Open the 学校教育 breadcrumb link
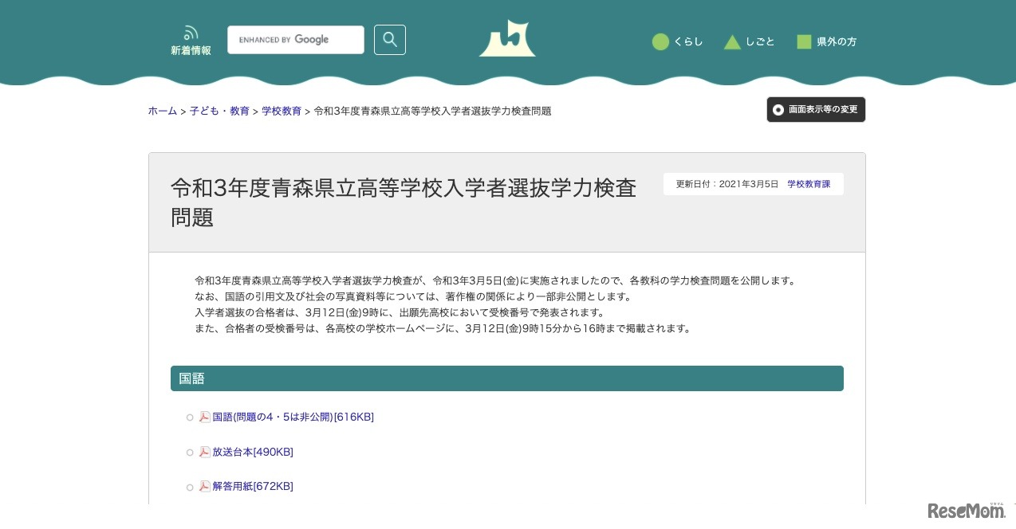Viewport: 1016px width, 529px height. (x=282, y=111)
